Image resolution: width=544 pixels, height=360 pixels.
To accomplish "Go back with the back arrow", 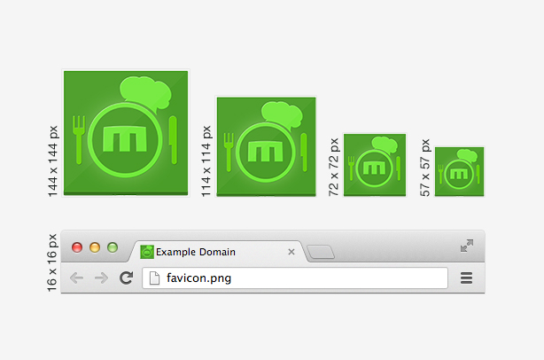I will coord(76,278).
